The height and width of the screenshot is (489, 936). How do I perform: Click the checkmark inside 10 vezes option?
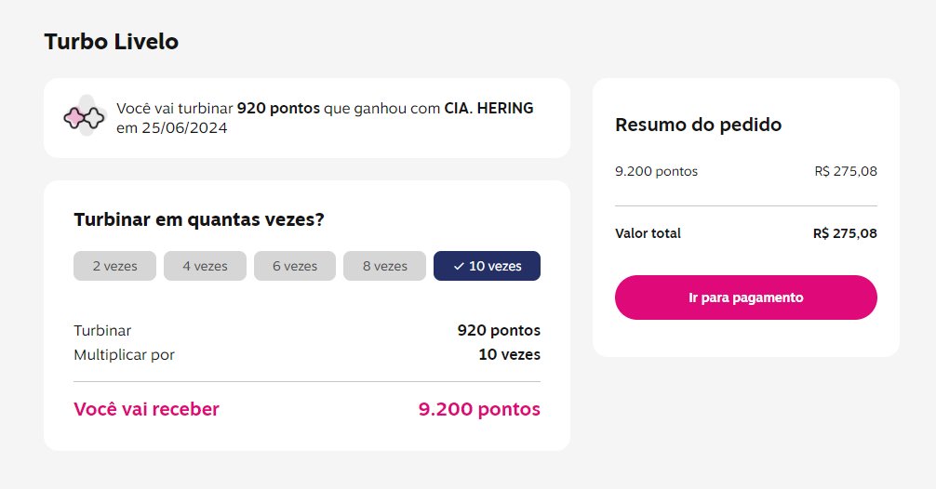click(459, 267)
